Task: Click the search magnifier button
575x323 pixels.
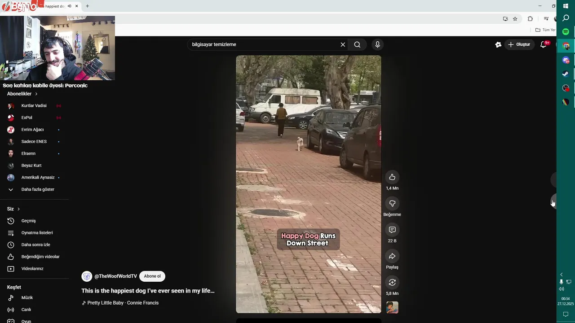Action: [357, 44]
